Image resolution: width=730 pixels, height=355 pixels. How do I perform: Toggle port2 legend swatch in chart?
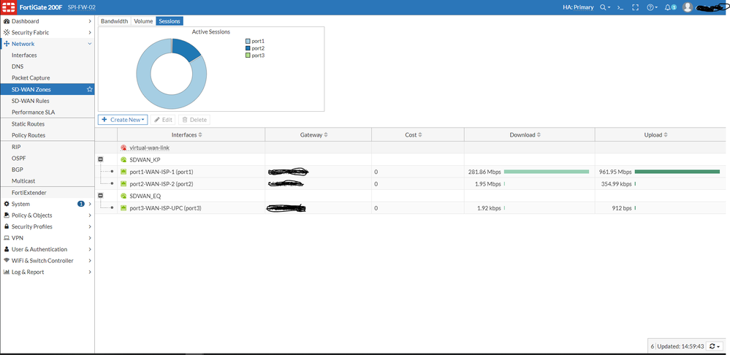(248, 48)
